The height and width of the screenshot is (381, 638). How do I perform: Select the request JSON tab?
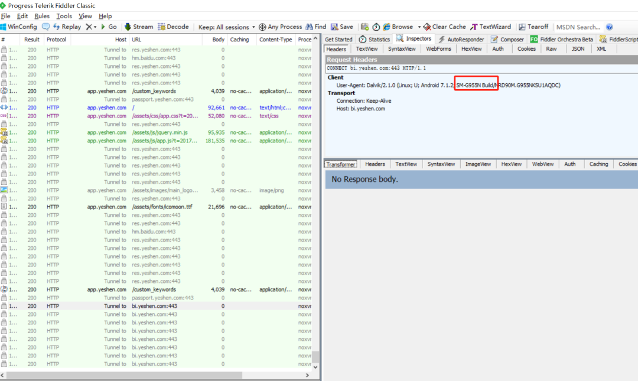pos(578,49)
